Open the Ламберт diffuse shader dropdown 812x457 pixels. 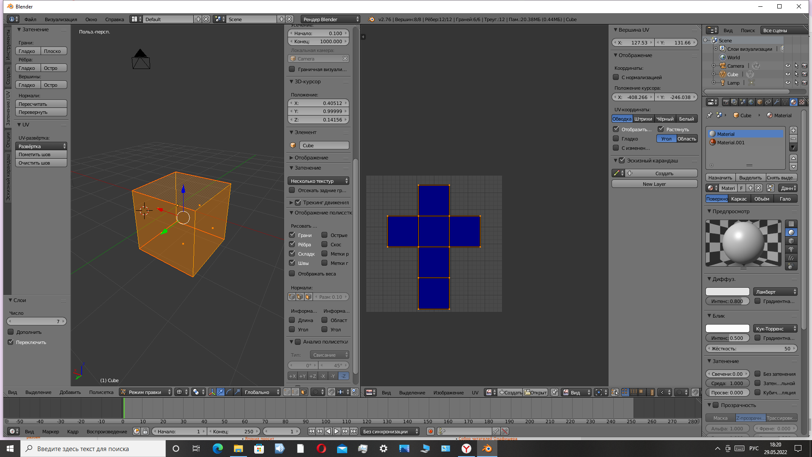(775, 292)
